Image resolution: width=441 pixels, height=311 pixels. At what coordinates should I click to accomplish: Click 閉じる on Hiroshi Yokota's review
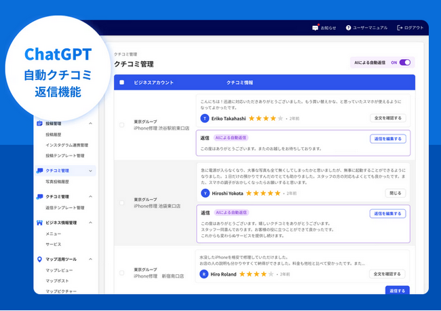pos(395,193)
